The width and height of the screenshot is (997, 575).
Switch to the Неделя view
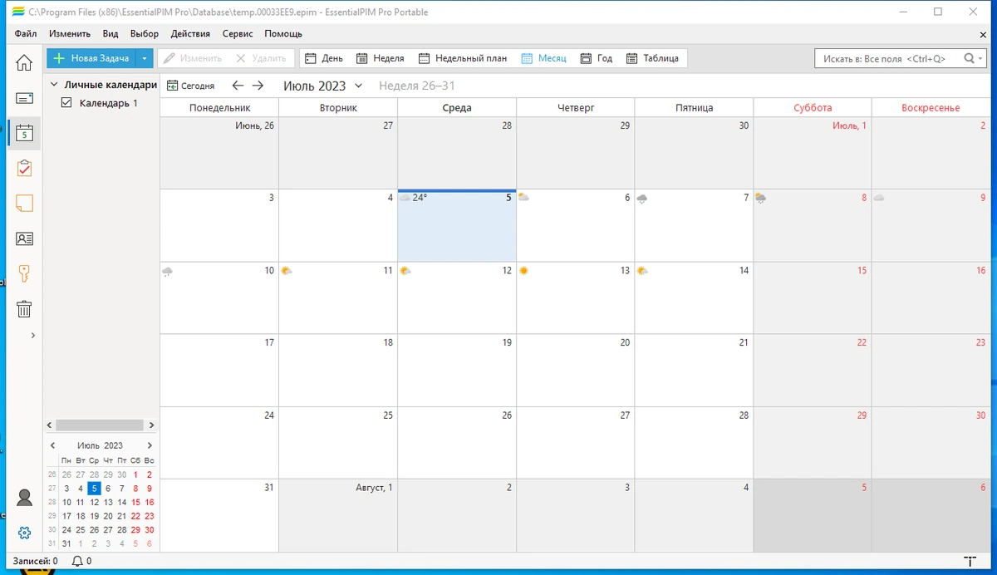[x=381, y=58]
